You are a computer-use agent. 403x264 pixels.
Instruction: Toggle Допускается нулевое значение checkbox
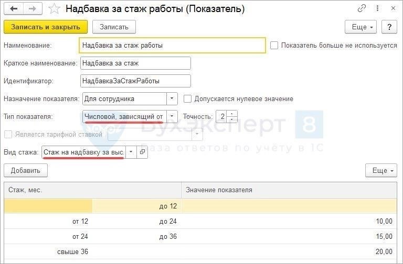(x=187, y=99)
